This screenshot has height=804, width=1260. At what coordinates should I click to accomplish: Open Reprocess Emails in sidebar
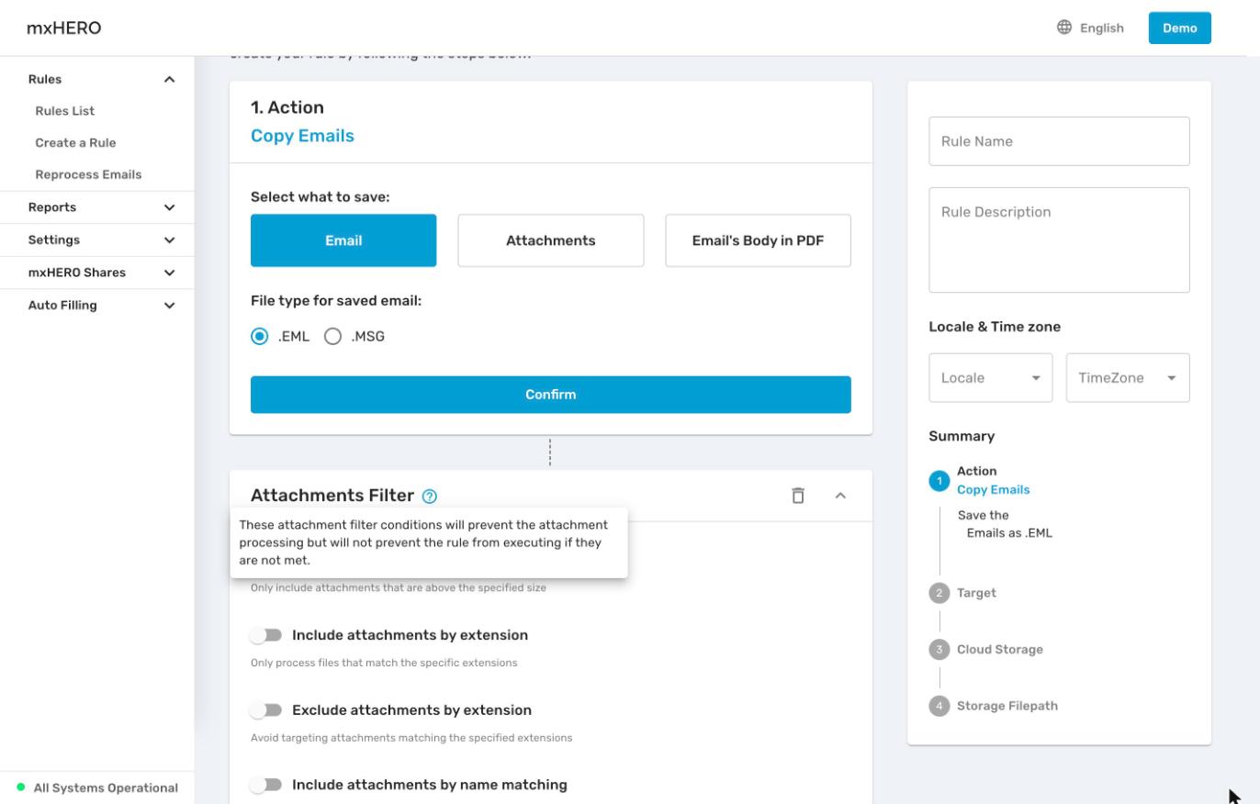tap(88, 174)
